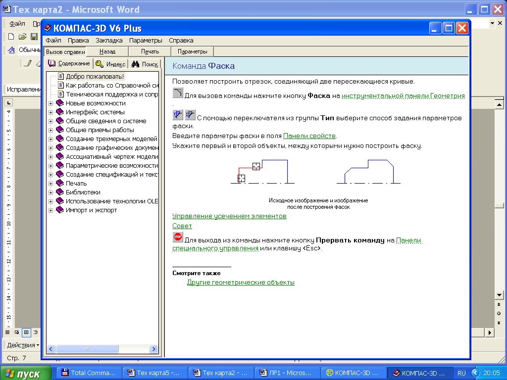The height and width of the screenshot is (380, 507).
Task: Expand the Импорт и экспорт node
Action: [x=51, y=210]
